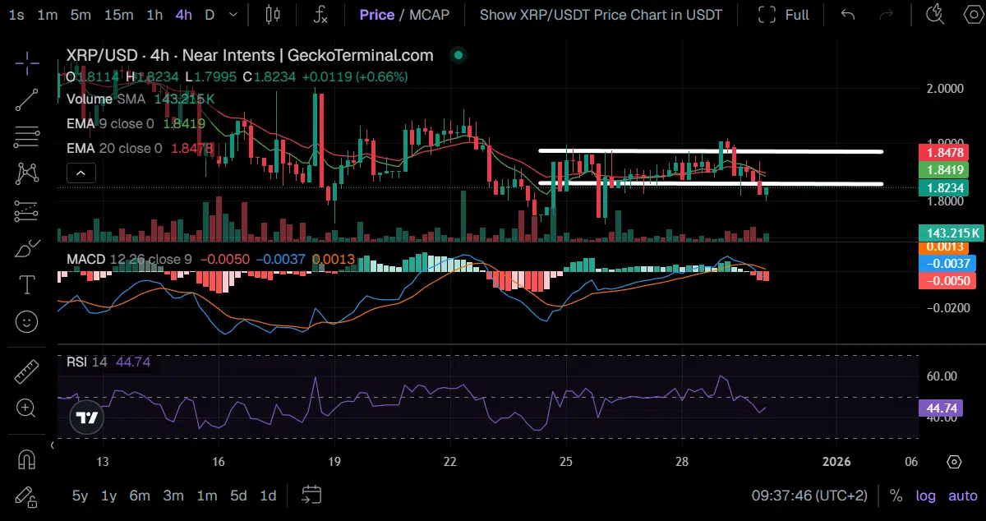Toggle log scale mode
Viewport: 986px width, 521px height.
pos(926,496)
